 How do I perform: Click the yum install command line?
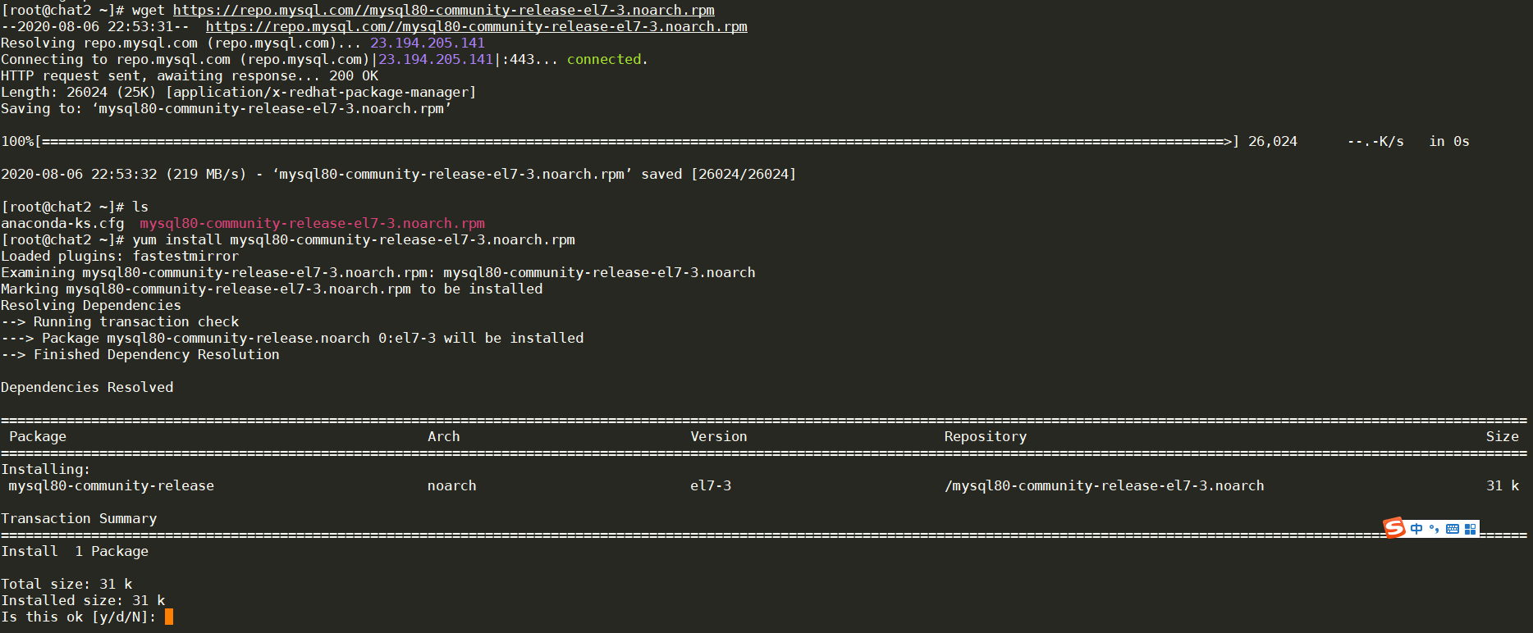[288, 239]
